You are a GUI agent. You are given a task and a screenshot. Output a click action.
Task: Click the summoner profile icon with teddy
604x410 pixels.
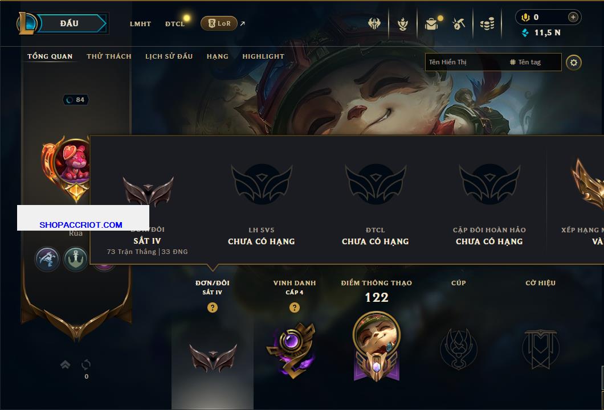(72, 162)
